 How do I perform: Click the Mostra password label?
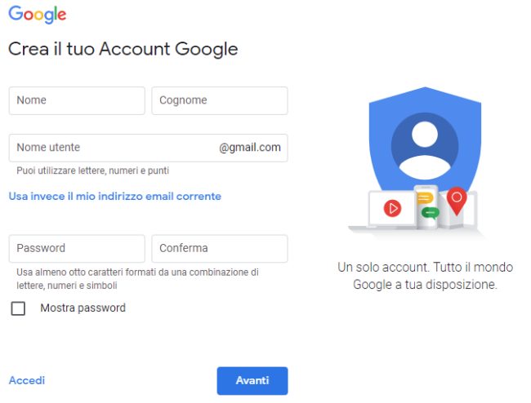[83, 308]
